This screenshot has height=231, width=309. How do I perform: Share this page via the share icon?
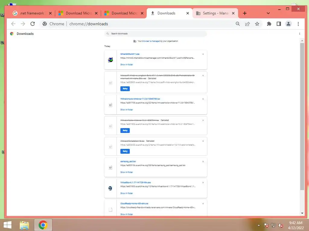pyautogui.click(x=247, y=24)
